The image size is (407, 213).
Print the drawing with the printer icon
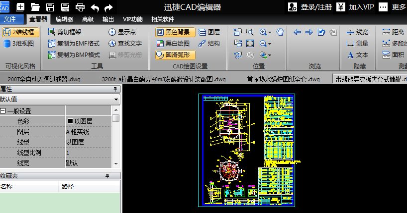click(x=80, y=7)
